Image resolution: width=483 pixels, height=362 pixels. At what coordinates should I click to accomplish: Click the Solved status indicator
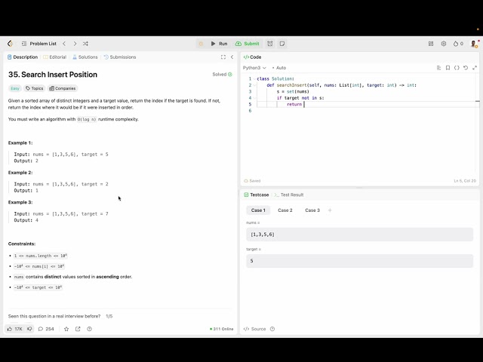222,74
